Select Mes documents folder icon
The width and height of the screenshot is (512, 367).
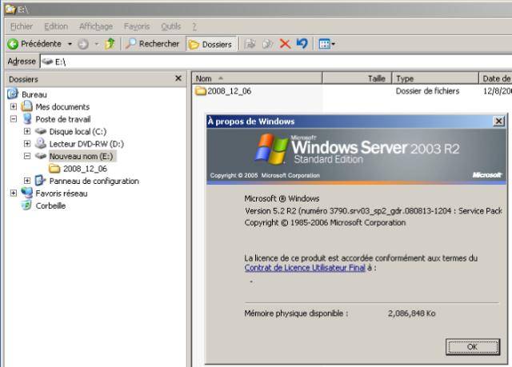tap(26, 106)
